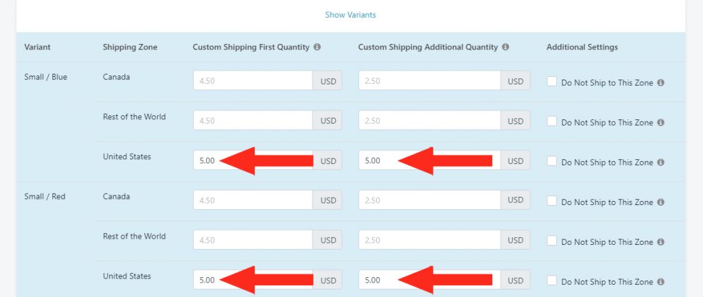The image size is (703, 297).
Task: Click info icon for Small / Red Rest of World
Action: (x=660, y=242)
